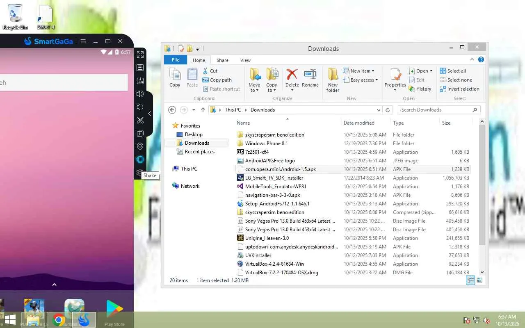Select Network in the navigation pane

(x=190, y=186)
